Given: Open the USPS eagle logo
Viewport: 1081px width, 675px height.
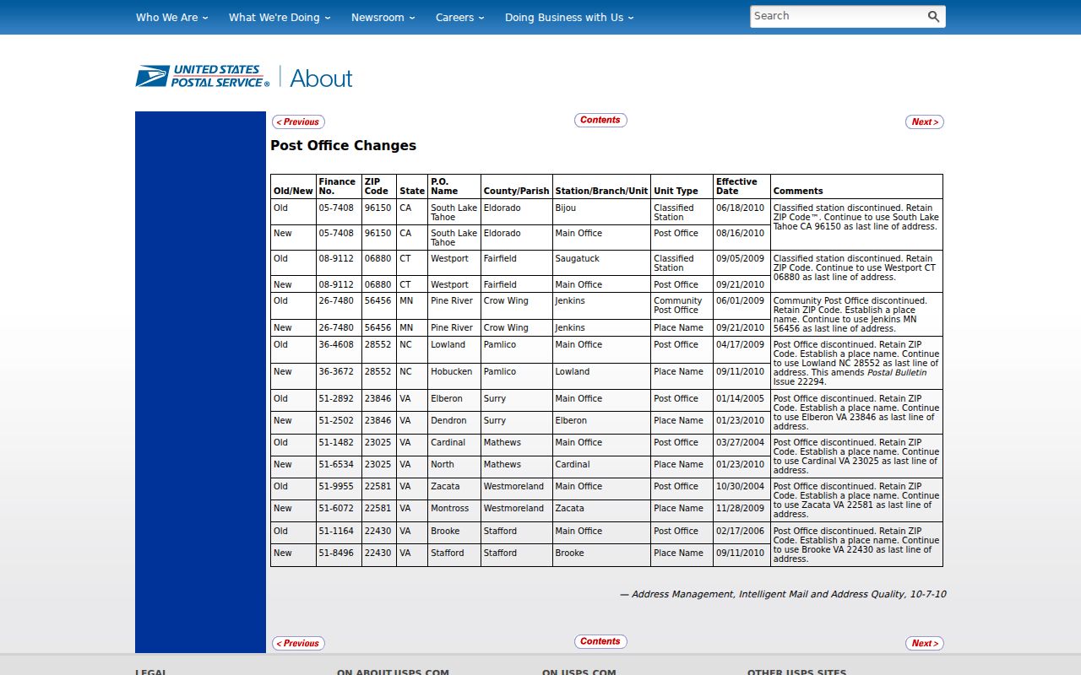Looking at the screenshot, I should click(203, 77).
